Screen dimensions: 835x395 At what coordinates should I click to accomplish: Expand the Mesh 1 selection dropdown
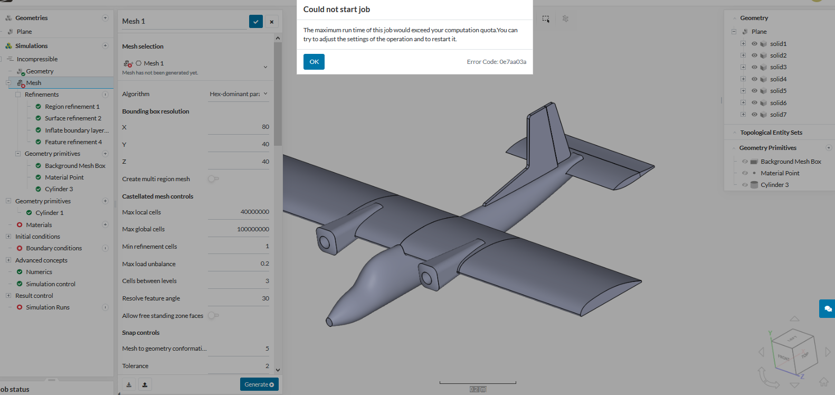(265, 67)
